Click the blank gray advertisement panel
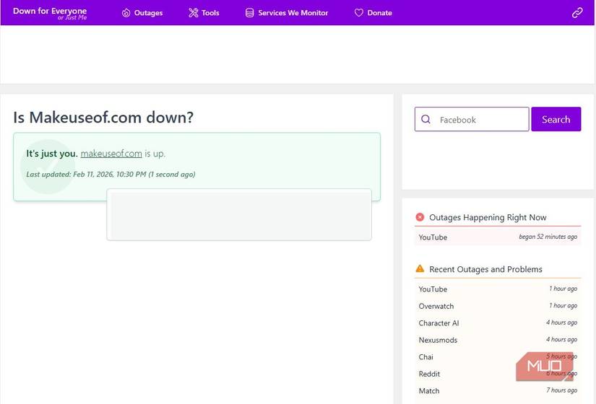The width and height of the screenshot is (596, 404). point(239,214)
